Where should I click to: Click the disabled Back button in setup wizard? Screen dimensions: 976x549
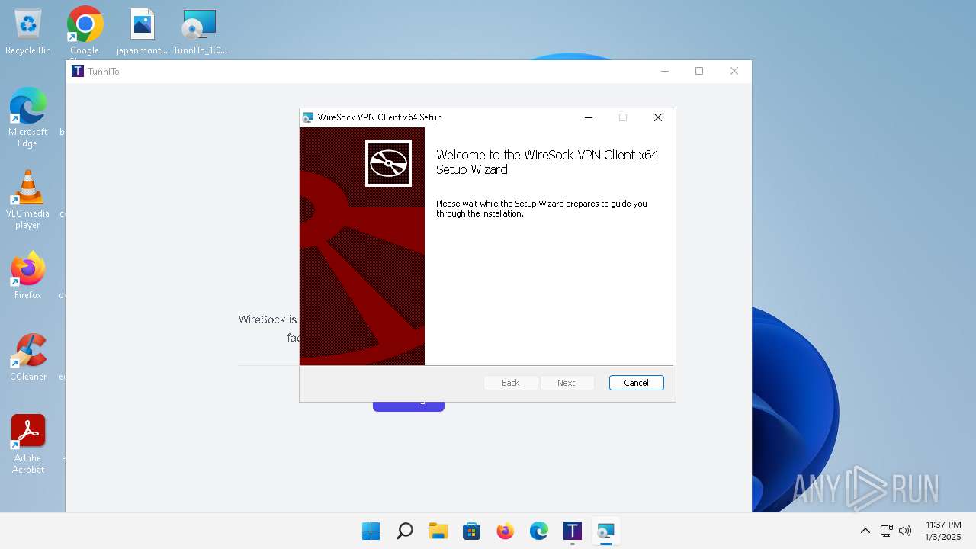511,383
